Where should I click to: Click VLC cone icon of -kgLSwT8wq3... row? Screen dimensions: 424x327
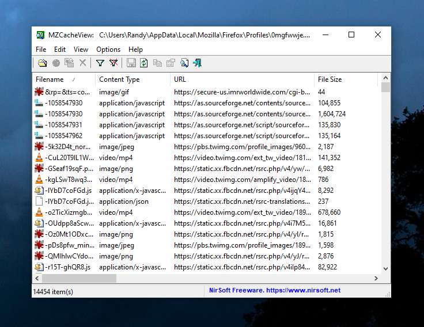[39, 180]
